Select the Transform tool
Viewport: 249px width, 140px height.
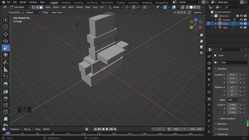click(5, 55)
